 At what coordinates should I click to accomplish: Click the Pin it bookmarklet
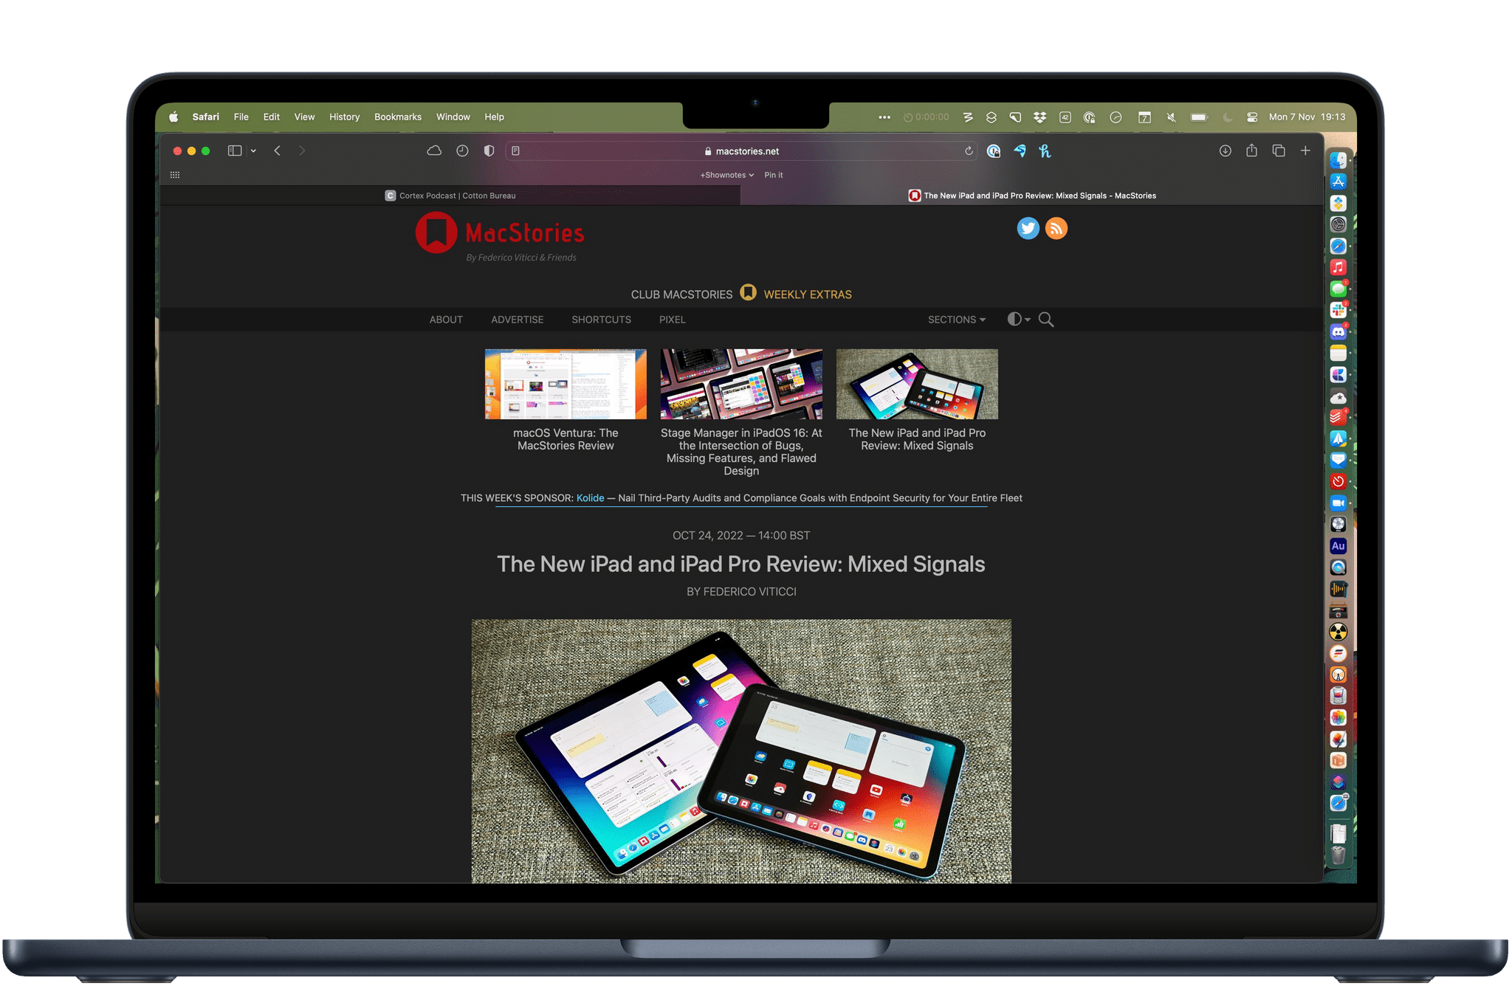773,175
